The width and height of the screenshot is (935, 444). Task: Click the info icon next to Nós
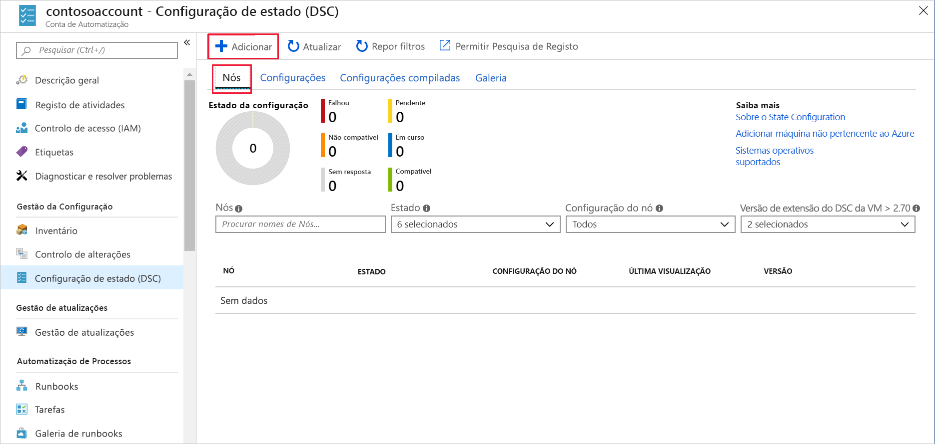pyautogui.click(x=239, y=209)
